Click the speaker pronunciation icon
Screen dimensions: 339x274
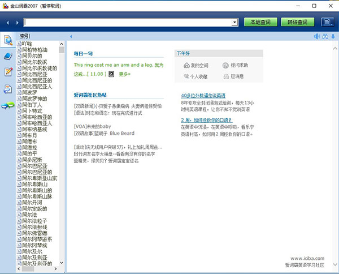point(317,36)
